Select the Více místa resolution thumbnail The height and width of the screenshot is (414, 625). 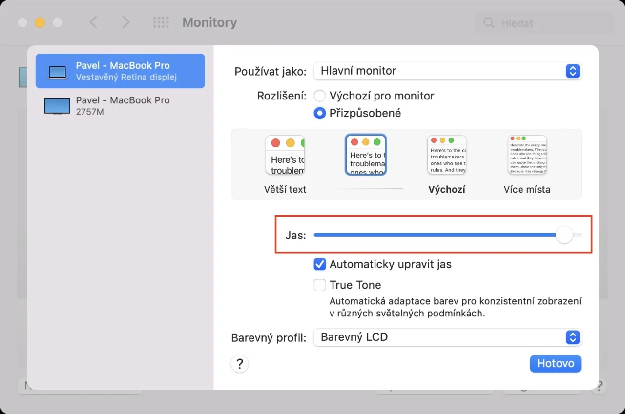[527, 155]
